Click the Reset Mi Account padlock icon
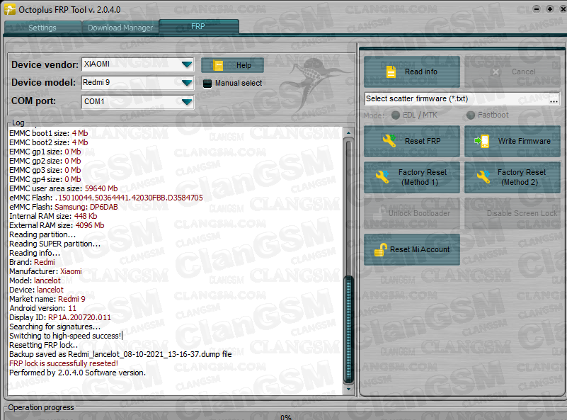This screenshot has width=567, height=420. coord(380,249)
